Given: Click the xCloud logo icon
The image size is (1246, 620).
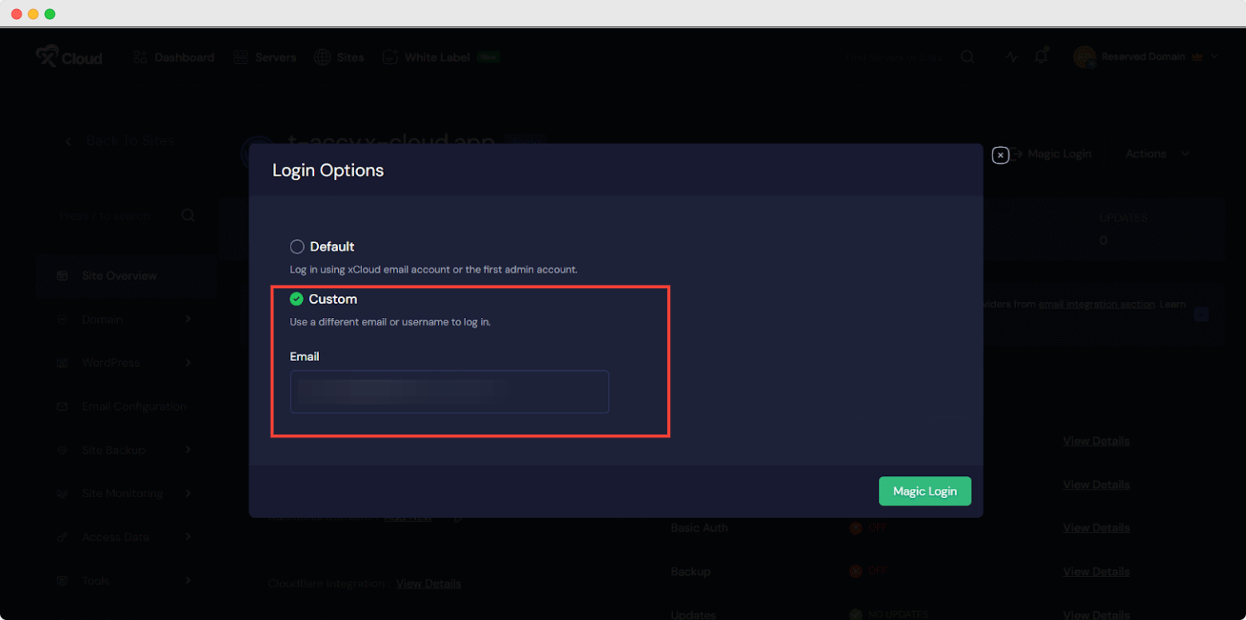Looking at the screenshot, I should point(47,57).
